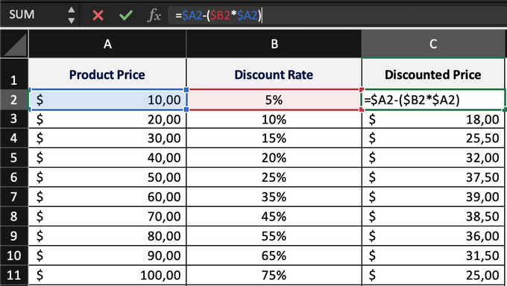The height and width of the screenshot is (286, 507).
Task: Select column C header
Action: click(x=433, y=44)
